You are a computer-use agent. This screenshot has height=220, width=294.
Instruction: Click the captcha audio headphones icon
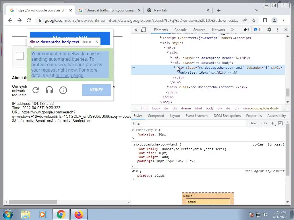click(x=49, y=90)
